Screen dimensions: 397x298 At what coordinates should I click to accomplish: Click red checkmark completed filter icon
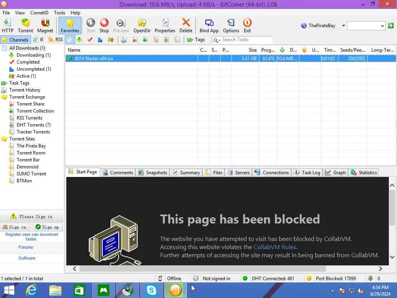click(x=90, y=40)
